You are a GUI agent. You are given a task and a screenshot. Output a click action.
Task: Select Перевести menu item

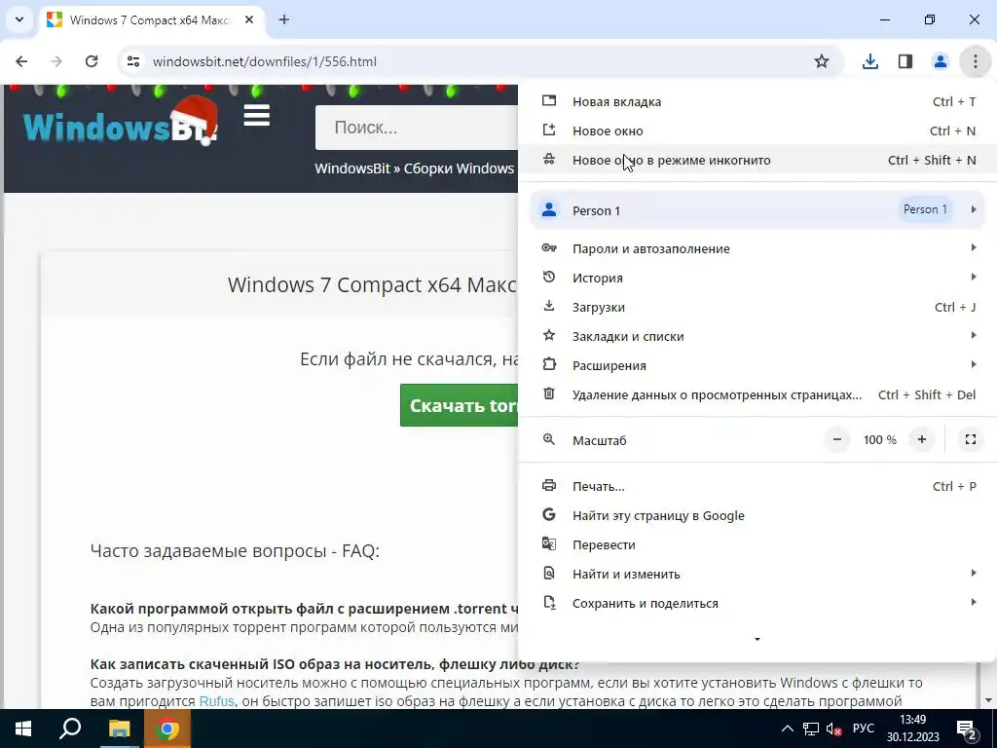click(x=757, y=545)
